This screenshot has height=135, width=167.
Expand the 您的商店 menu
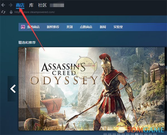tap(33, 27)
